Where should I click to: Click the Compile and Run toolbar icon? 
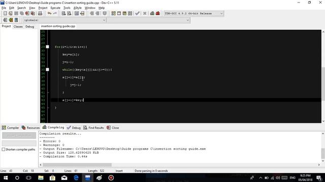(124, 14)
